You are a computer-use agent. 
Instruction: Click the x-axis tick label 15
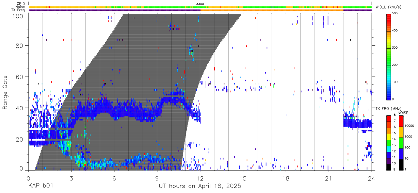coord(243,179)
